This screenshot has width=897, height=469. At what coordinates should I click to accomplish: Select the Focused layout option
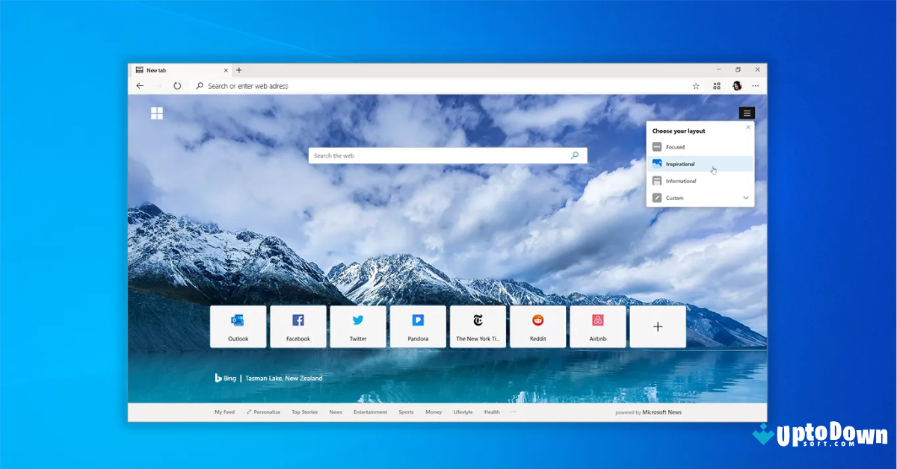pyautogui.click(x=675, y=146)
